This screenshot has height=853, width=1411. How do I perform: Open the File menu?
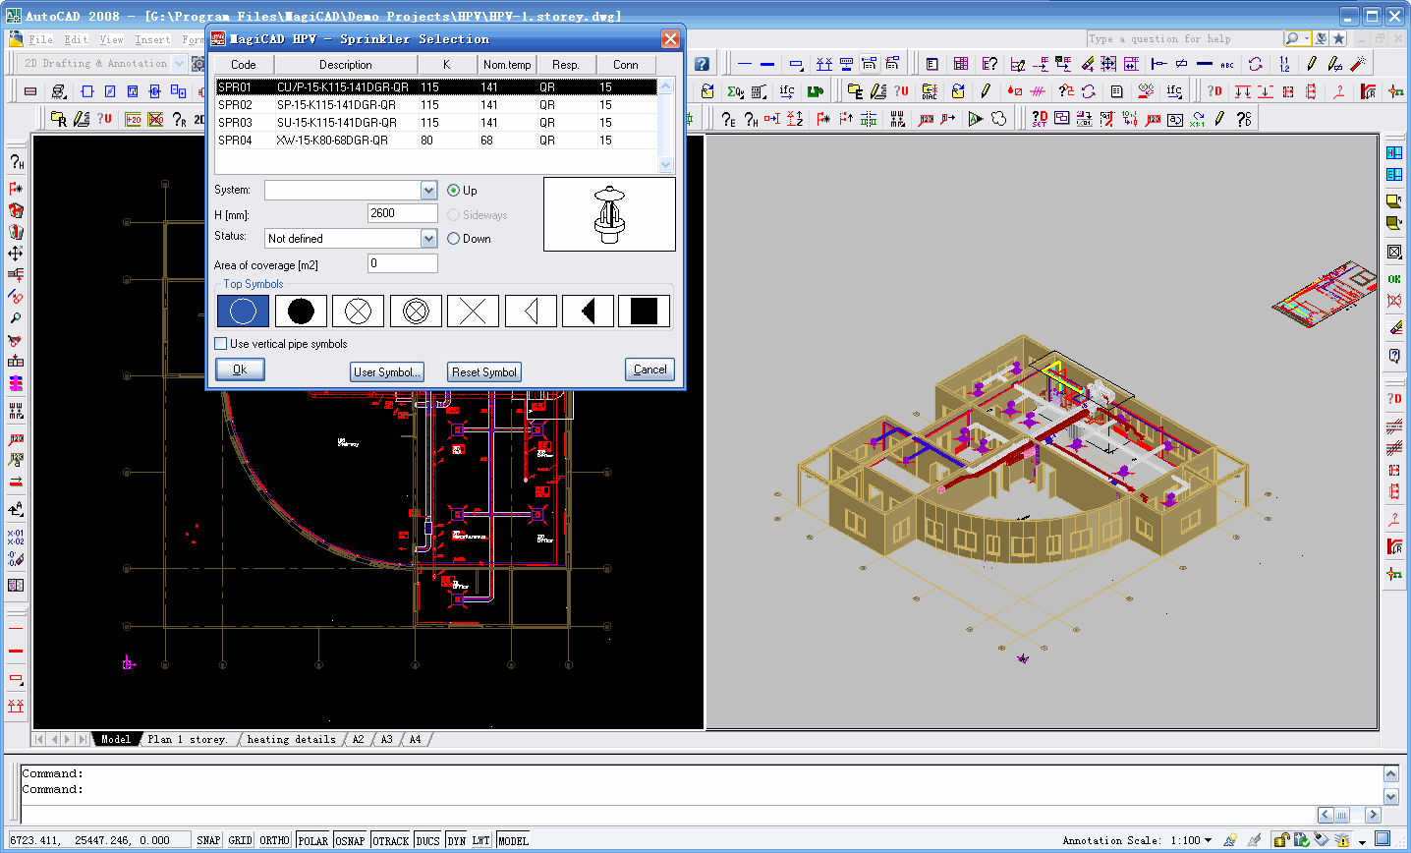point(41,39)
